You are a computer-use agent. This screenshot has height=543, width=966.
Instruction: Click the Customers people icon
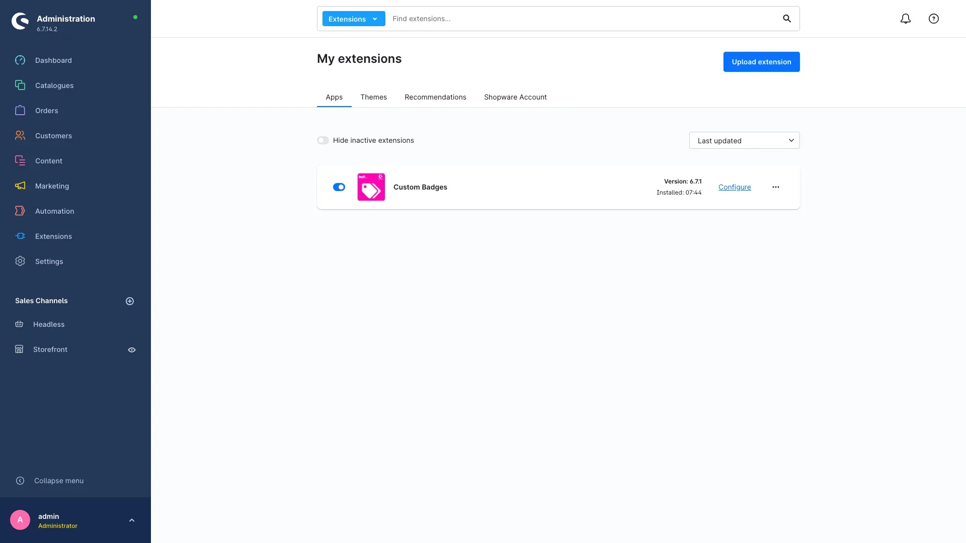[x=20, y=136]
